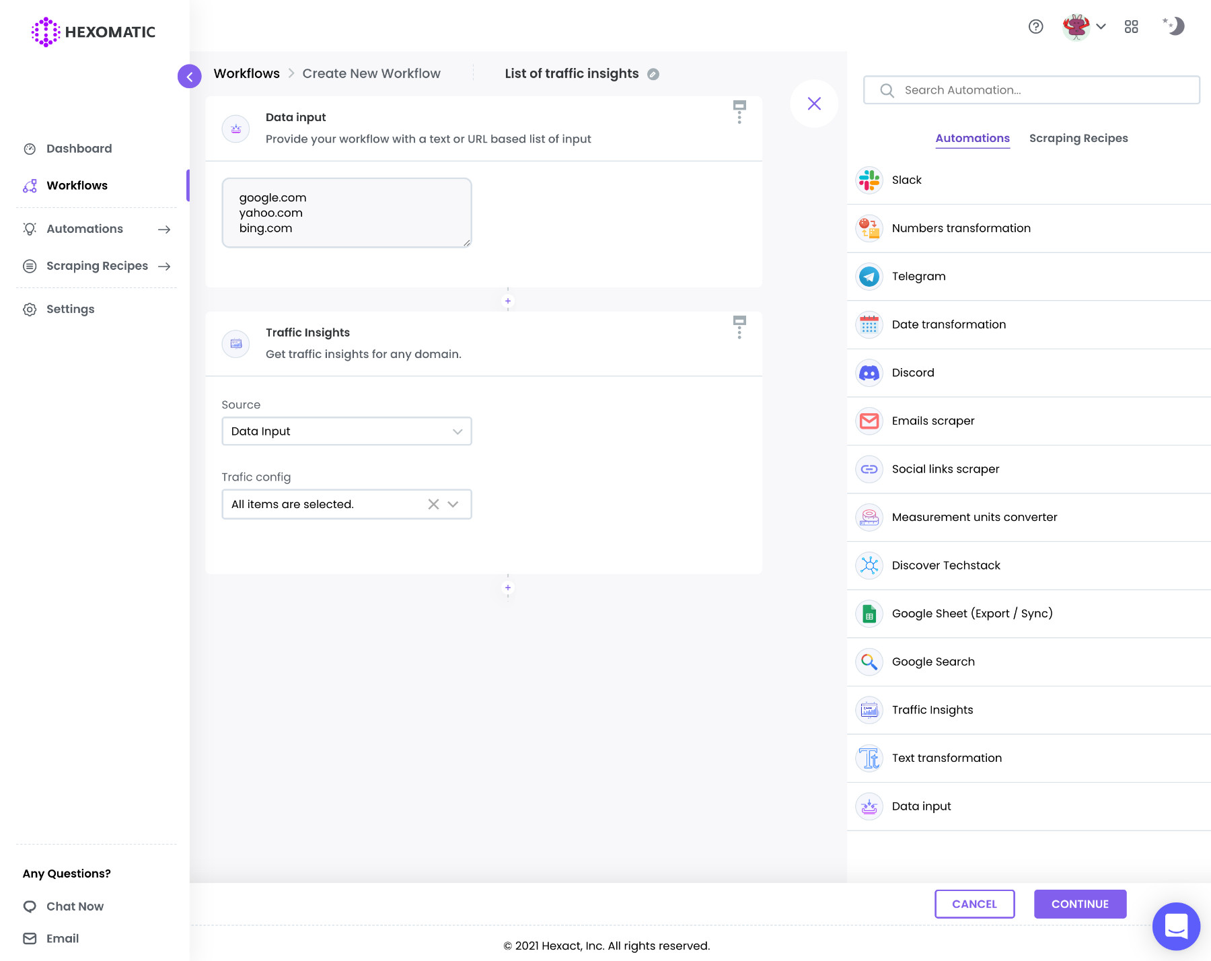Click the Traffic Insights step icon
1211x961 pixels.
click(x=236, y=344)
